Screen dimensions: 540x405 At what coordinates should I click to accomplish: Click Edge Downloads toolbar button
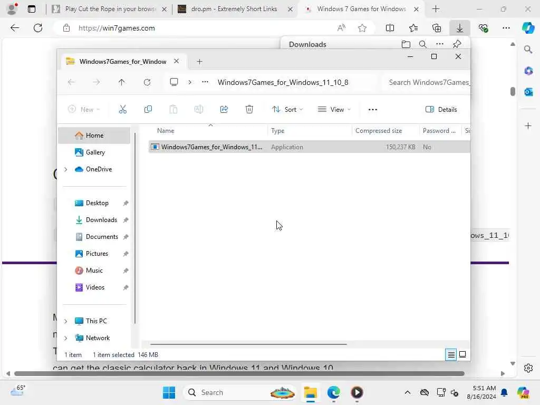(x=460, y=28)
